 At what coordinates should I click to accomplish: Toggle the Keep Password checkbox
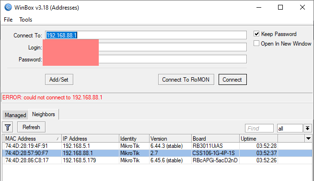(256, 34)
